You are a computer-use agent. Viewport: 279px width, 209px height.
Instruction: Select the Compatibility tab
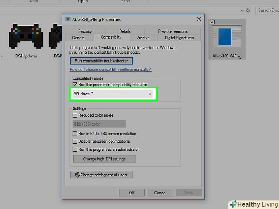(111, 37)
